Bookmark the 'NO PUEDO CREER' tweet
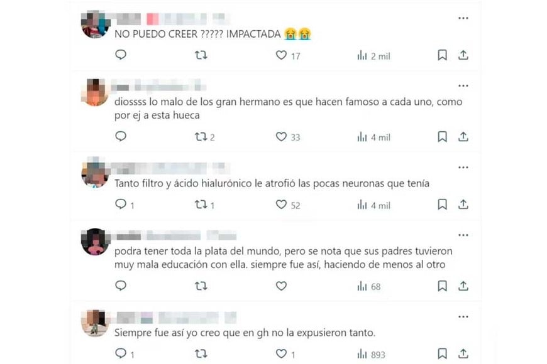The height and width of the screenshot is (364, 547). tap(443, 55)
